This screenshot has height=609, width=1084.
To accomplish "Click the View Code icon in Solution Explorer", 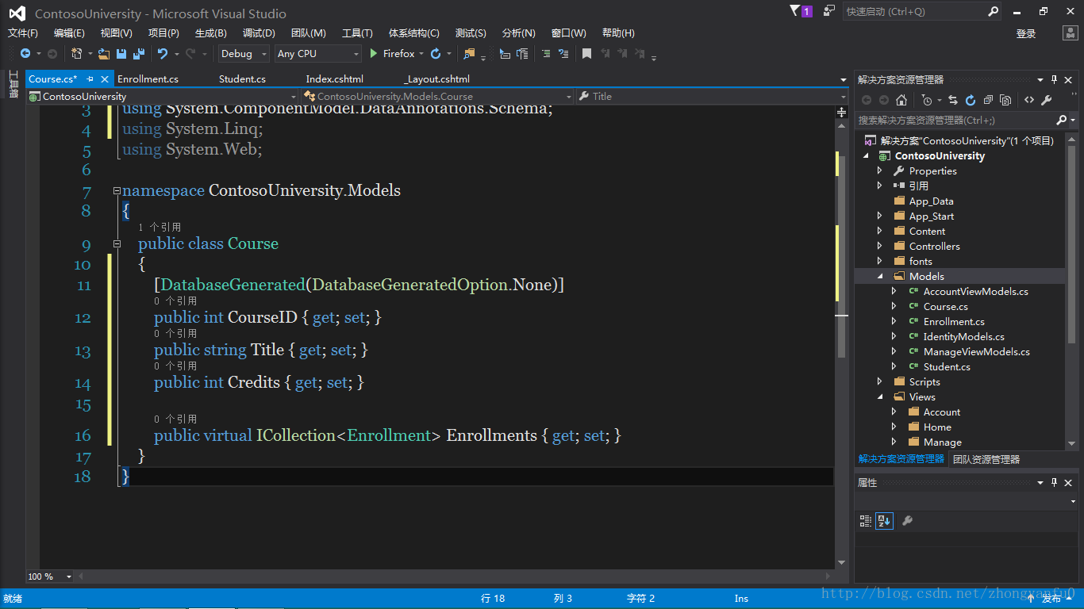I will 1029,100.
